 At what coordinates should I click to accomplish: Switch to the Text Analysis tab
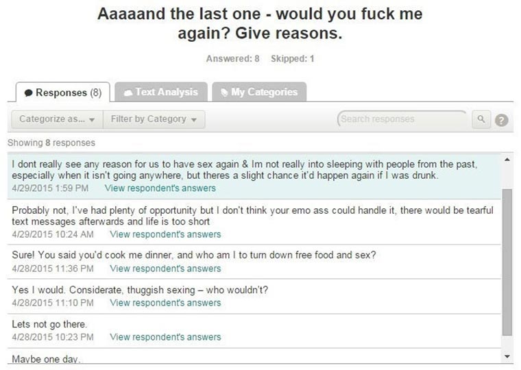[x=160, y=92]
